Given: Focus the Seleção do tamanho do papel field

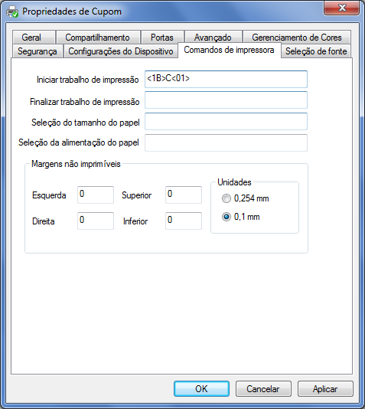Looking at the screenshot, I should pos(226,121).
